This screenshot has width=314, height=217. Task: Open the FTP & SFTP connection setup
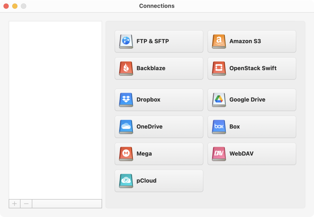pos(159,41)
